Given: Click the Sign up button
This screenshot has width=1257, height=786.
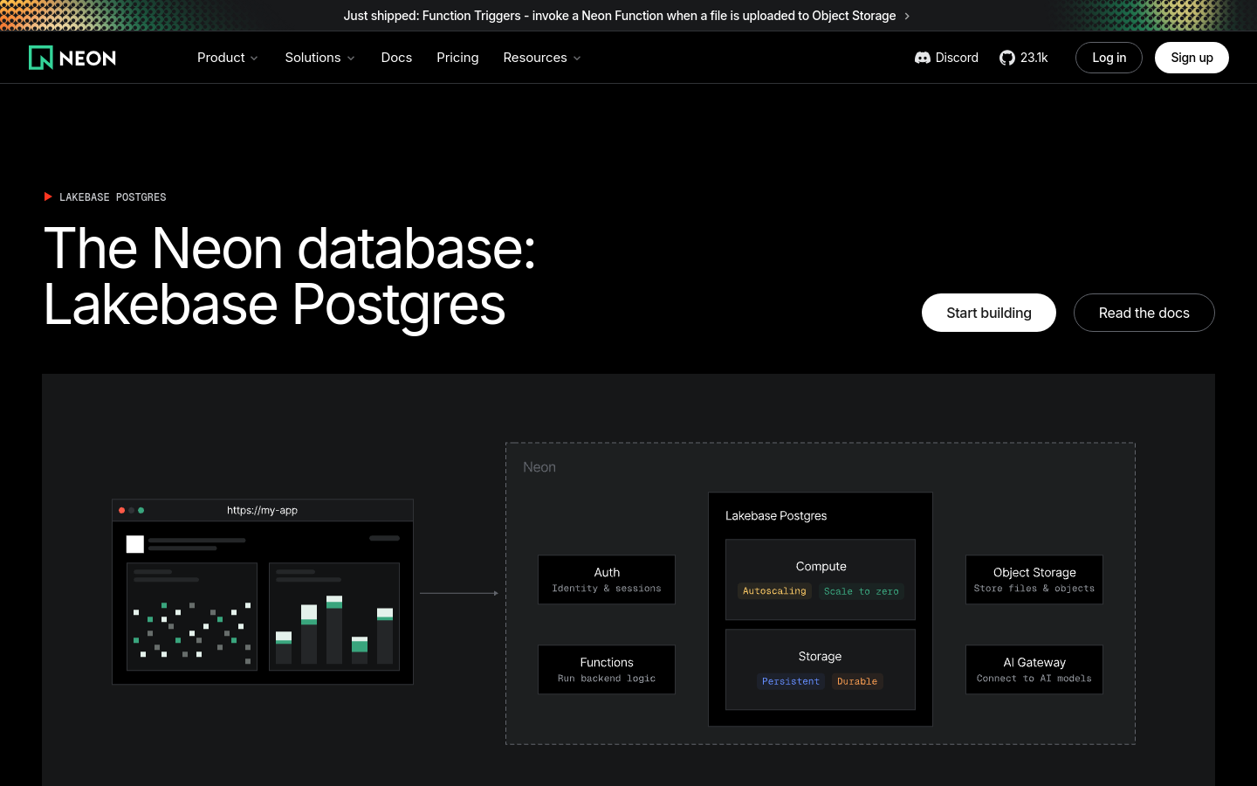Looking at the screenshot, I should click(1192, 58).
